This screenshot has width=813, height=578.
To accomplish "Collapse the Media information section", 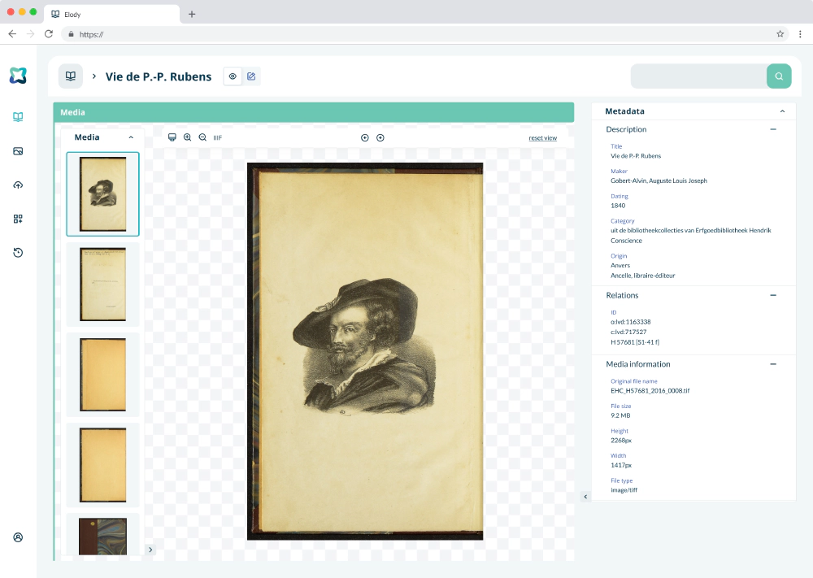I will (x=773, y=364).
